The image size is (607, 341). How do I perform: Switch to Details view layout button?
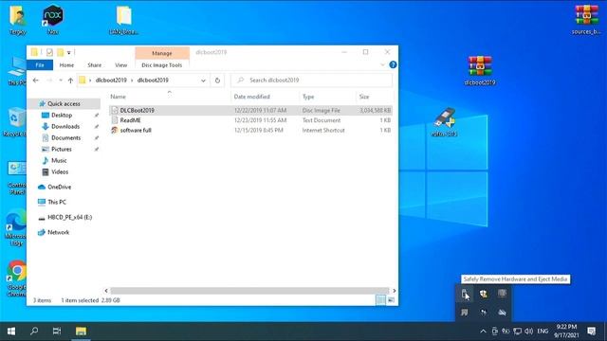[x=380, y=300]
